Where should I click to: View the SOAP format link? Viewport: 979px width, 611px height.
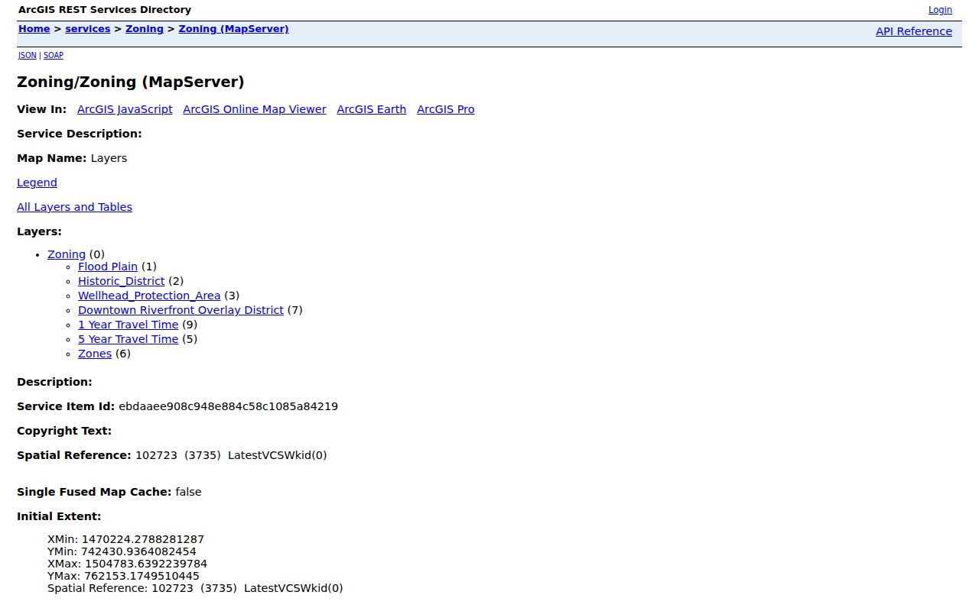point(54,56)
